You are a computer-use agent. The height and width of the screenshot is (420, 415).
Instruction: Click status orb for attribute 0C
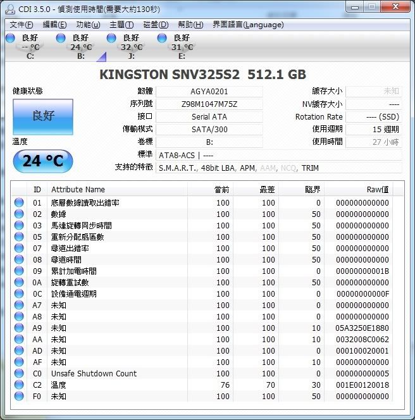pos(19,293)
